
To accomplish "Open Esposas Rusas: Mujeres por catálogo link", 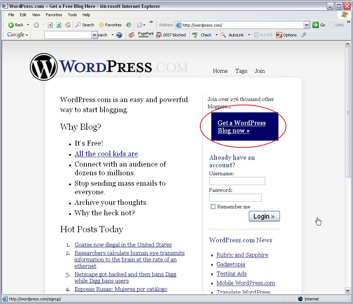I will [x=121, y=289].
